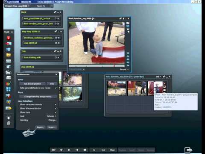Click the red marker on the viewer scrub bar
This screenshot has width=205, height=154.
(114, 66)
